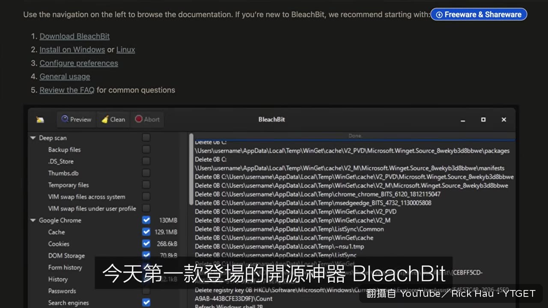Collapse the Google Chrome tree group
Viewport: 548px width, 308px height.
(33, 220)
